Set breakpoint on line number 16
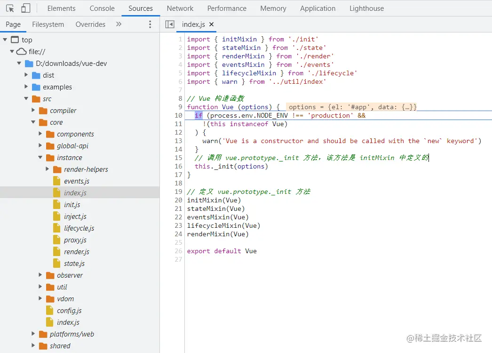Viewport: 492px width, 353px height. tap(178, 166)
